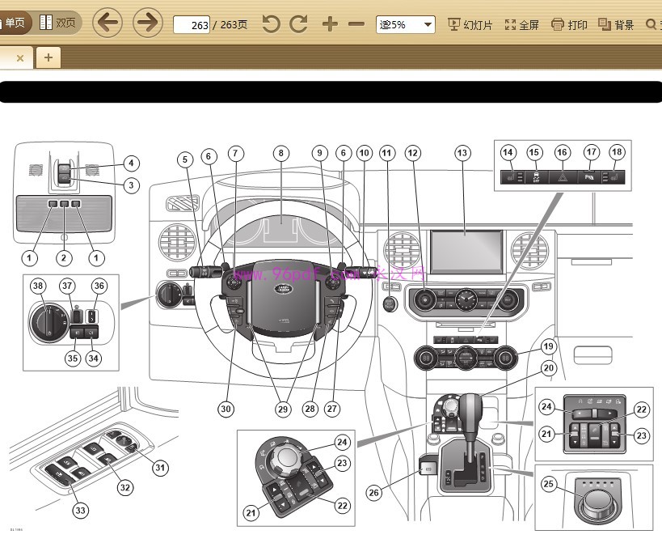Image resolution: width=662 pixels, height=543 pixels.
Task: Click callout number 25 rotary selector
Action: (547, 484)
